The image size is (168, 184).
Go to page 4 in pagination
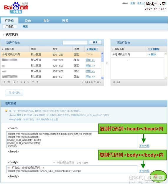click(24, 82)
